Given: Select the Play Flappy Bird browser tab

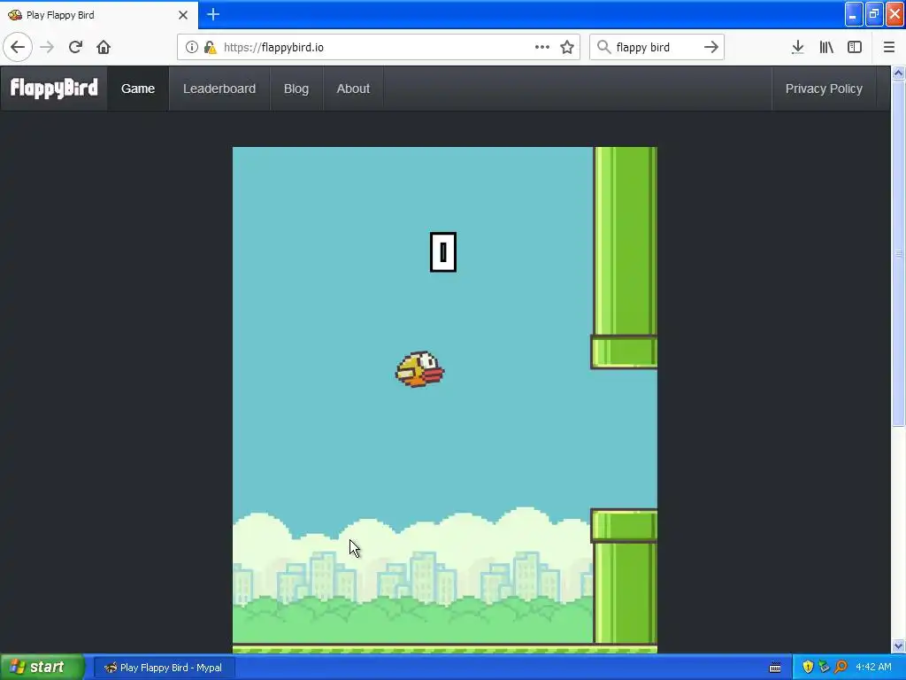Looking at the screenshot, I should tap(99, 15).
